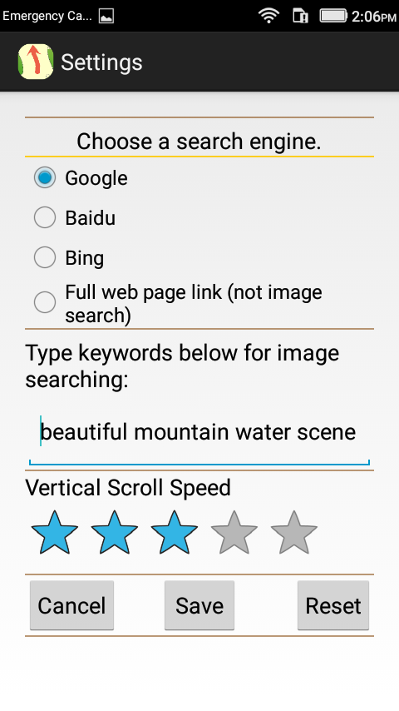Focus the image keywords text field
This screenshot has height=711, width=399.
pyautogui.click(x=199, y=434)
